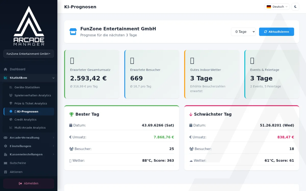306x191 pixels.
Task: Click the Arcade Manager logo
Action: coord(29,26)
